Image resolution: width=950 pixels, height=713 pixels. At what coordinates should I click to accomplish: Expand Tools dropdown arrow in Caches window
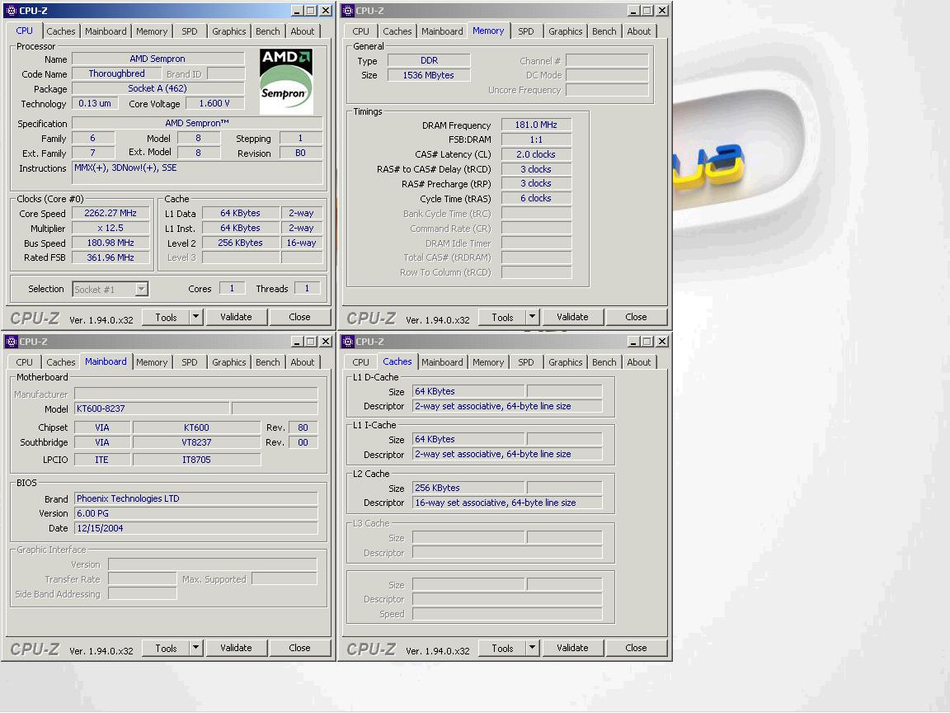(x=532, y=648)
